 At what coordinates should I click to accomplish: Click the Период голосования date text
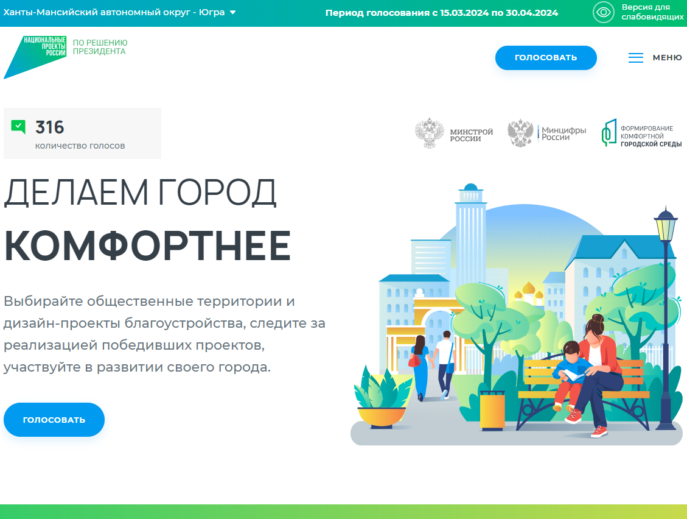coord(442,13)
